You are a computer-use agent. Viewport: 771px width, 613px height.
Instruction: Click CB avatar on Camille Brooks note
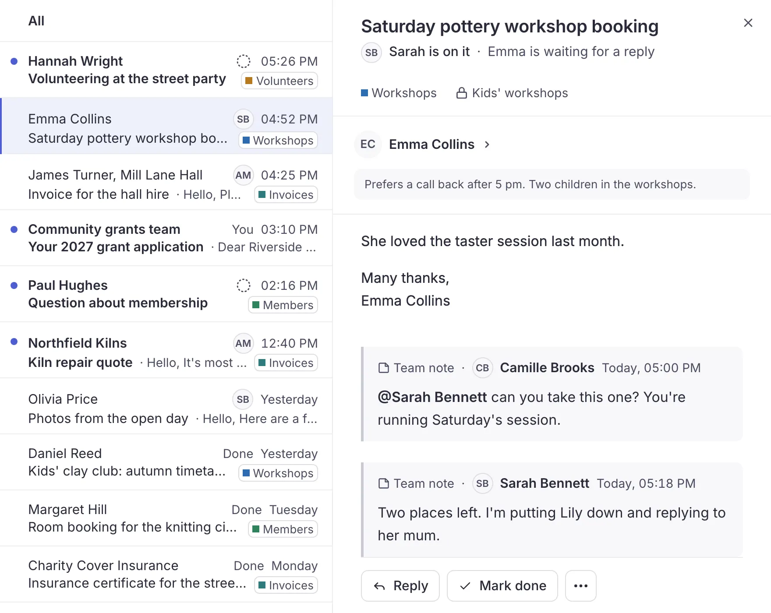coord(482,368)
